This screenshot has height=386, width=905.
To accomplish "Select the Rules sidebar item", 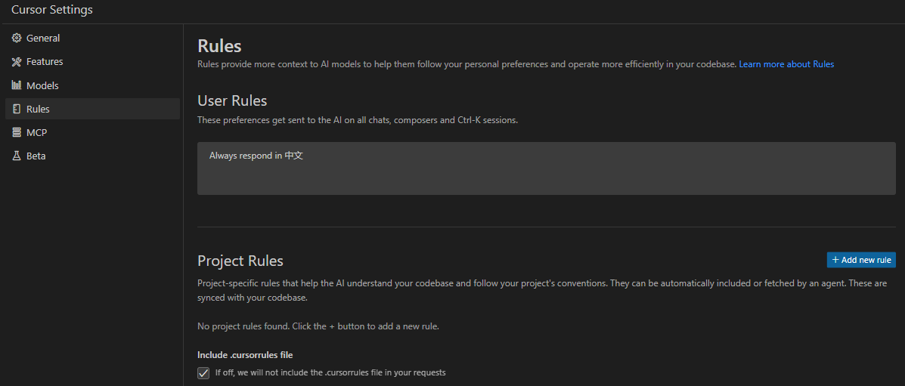I will tap(92, 109).
